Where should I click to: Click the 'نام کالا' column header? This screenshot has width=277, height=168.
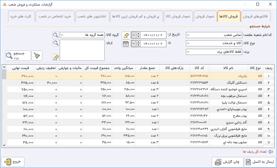pyautogui.click(x=228, y=68)
